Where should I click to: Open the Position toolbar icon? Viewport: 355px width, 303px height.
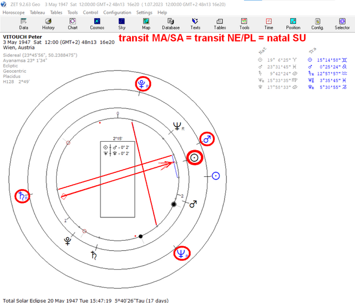click(x=293, y=24)
